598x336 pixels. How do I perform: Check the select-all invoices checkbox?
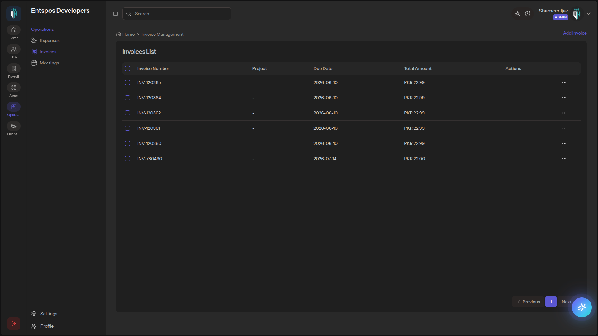pyautogui.click(x=127, y=68)
